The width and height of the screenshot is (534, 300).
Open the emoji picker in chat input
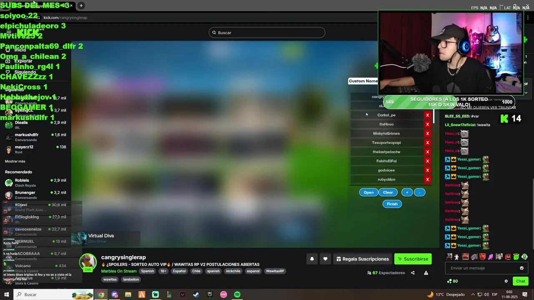point(521,268)
